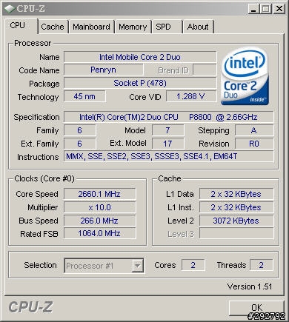The image size is (289, 322).
Task: Click the Level 2 value '3072 KBytes'
Action: (236, 221)
